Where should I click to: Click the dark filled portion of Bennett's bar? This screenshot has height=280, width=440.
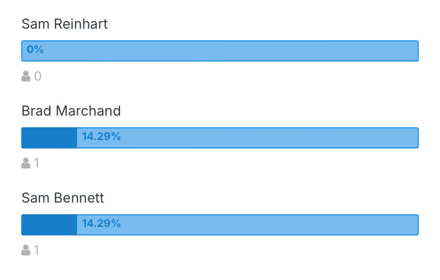(49, 225)
